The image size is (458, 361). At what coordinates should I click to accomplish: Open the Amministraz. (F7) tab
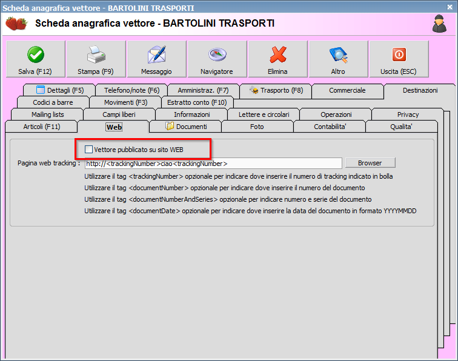pos(204,90)
